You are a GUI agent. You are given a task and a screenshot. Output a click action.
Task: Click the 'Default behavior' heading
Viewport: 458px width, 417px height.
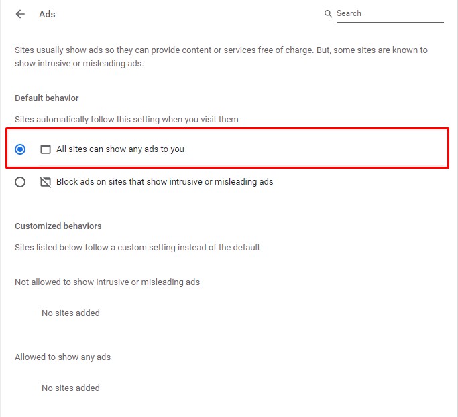[x=47, y=98]
